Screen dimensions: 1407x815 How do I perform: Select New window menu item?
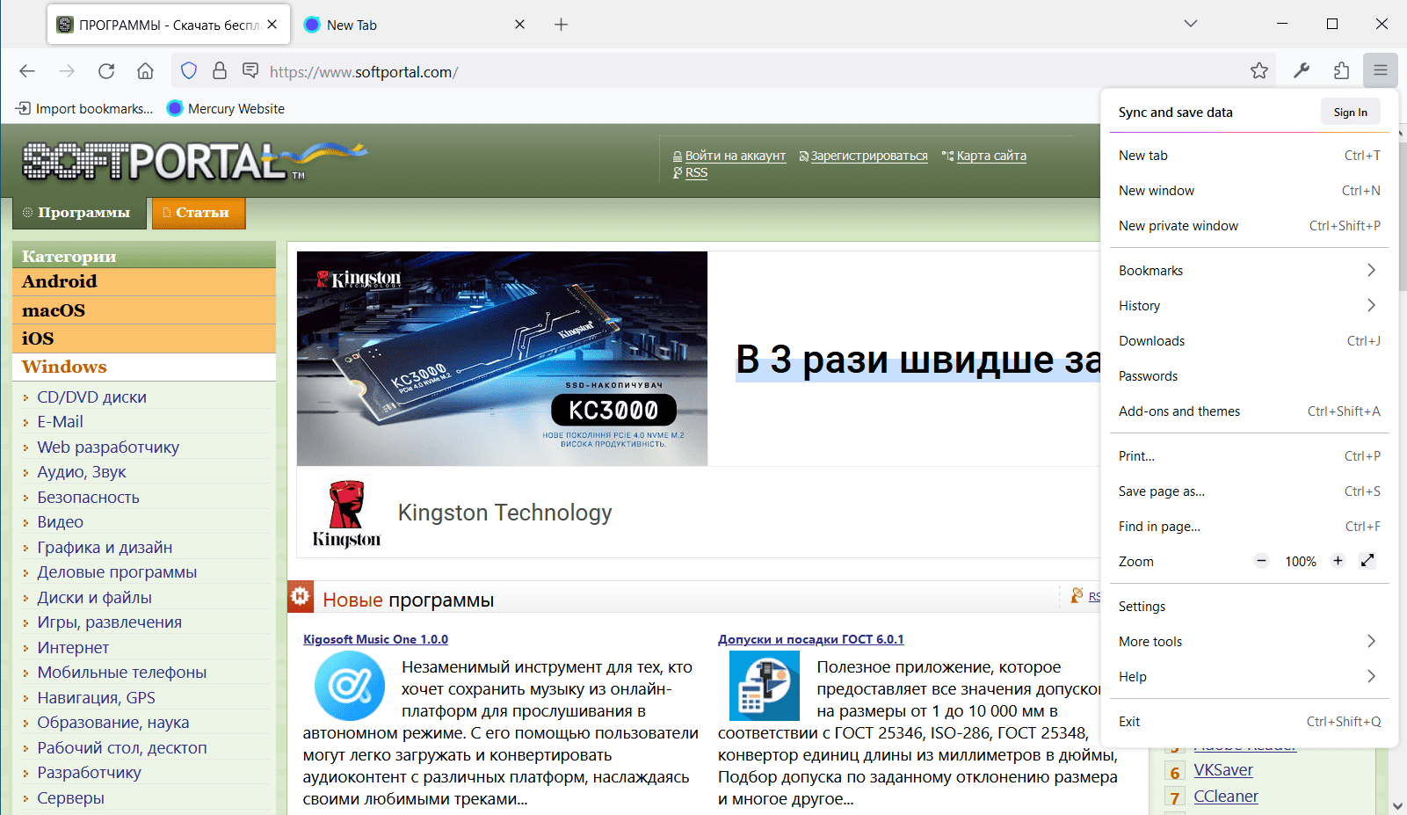click(x=1249, y=191)
